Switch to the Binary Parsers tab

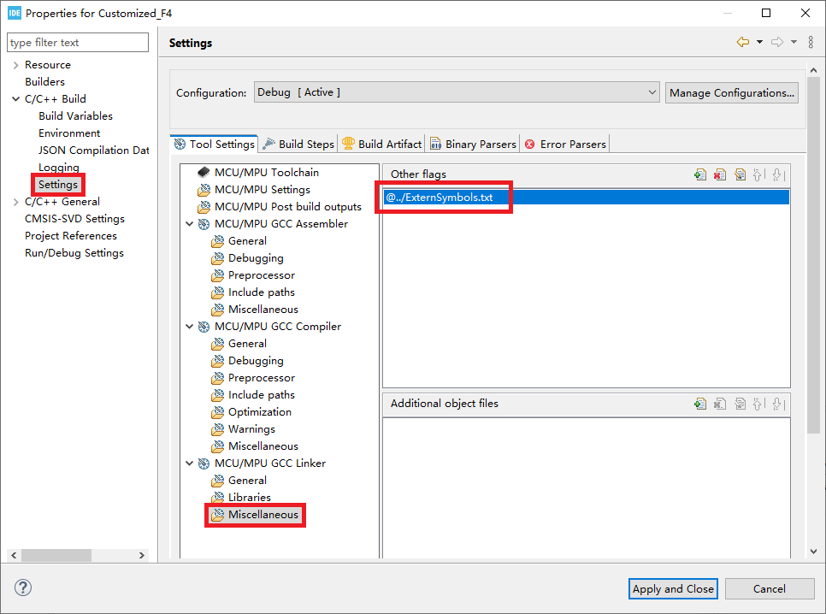pos(480,145)
